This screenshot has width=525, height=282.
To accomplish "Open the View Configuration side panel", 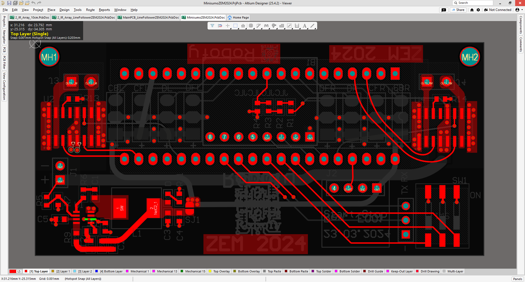I will coord(4,86).
